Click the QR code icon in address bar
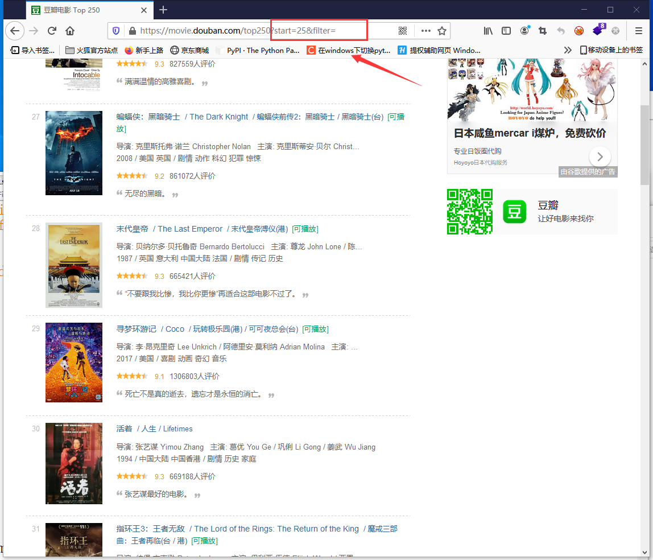This screenshot has width=653, height=560. pyautogui.click(x=403, y=31)
